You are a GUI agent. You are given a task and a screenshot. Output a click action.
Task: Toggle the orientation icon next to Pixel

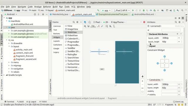click(89, 22)
